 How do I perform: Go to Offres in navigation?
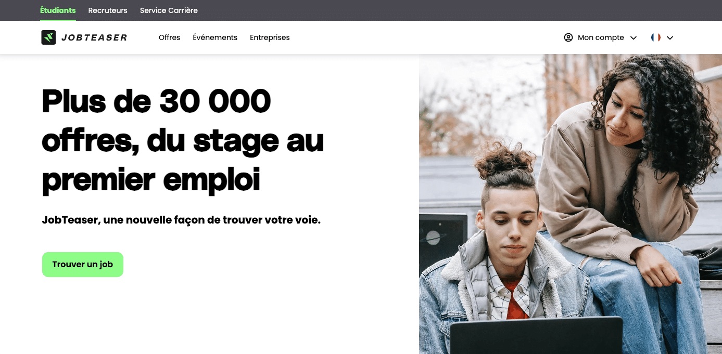click(169, 37)
